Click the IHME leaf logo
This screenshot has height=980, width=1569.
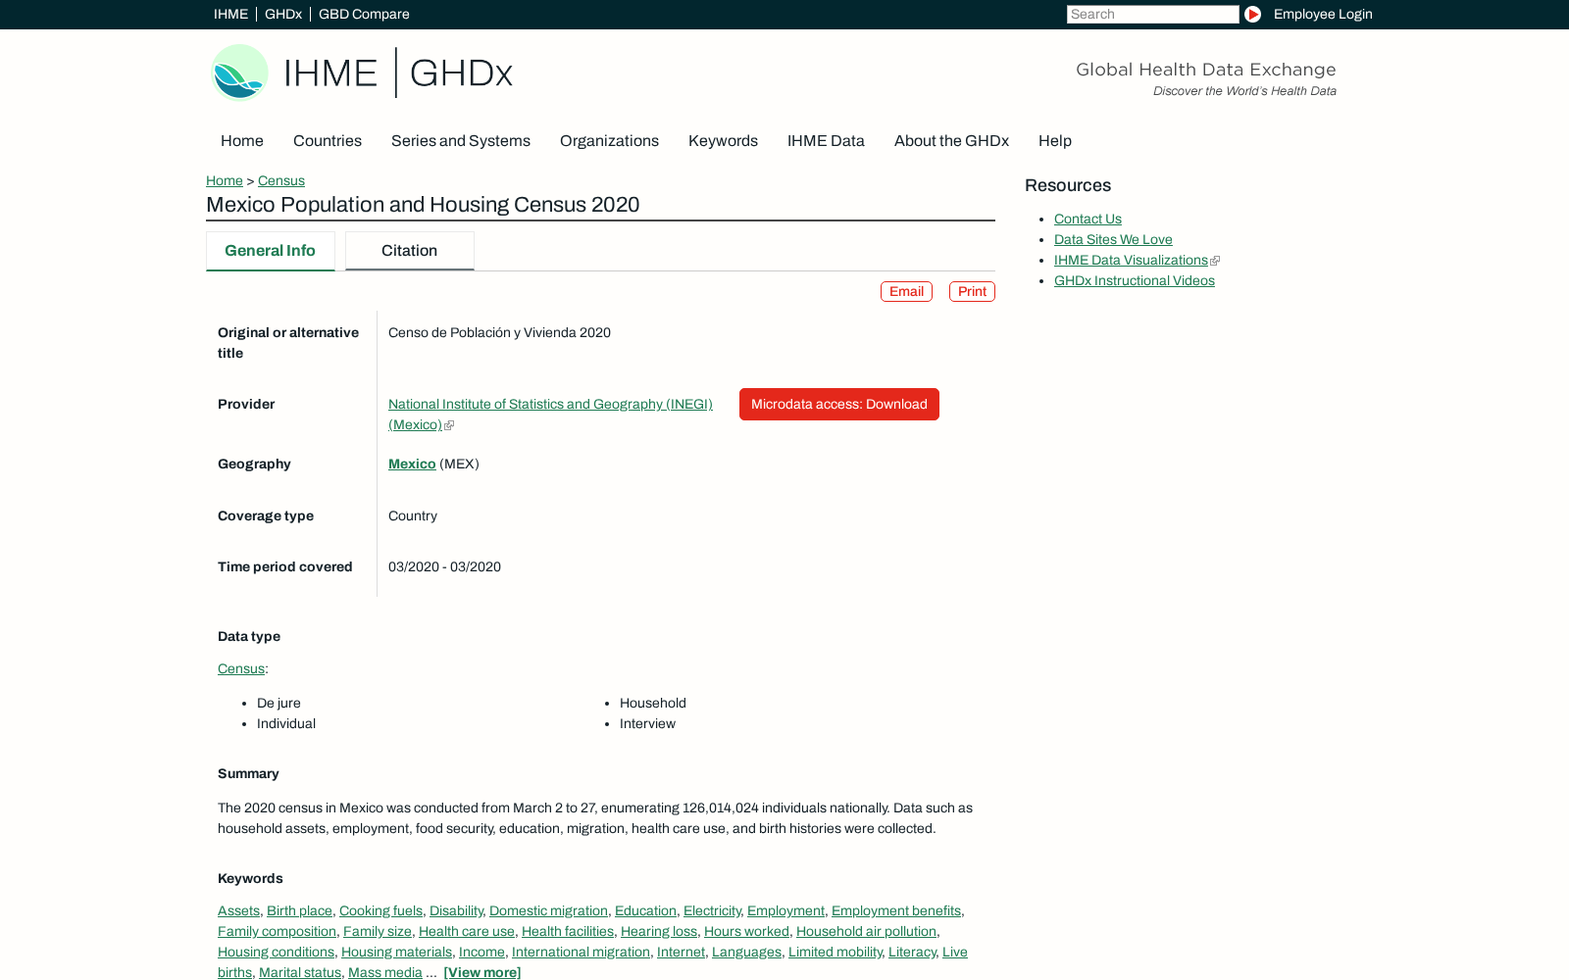240,73
